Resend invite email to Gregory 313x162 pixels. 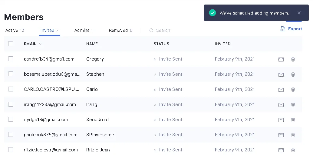(x=281, y=59)
